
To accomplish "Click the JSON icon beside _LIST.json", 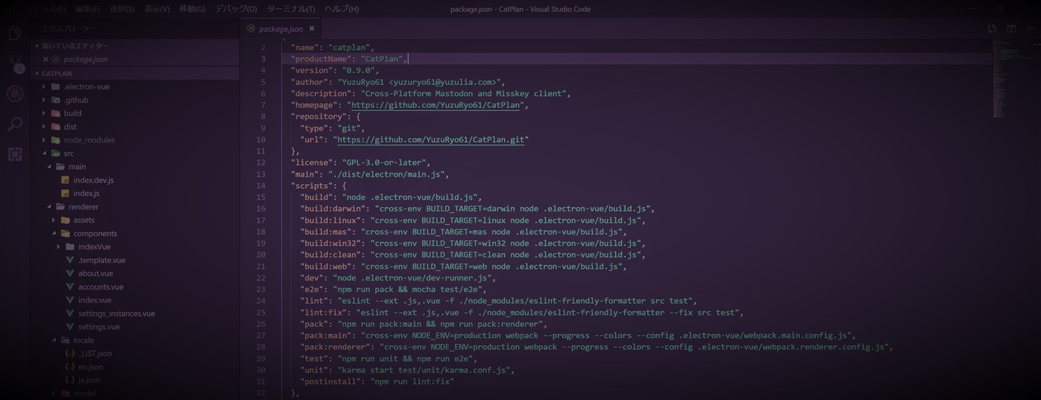I will pyautogui.click(x=70, y=354).
